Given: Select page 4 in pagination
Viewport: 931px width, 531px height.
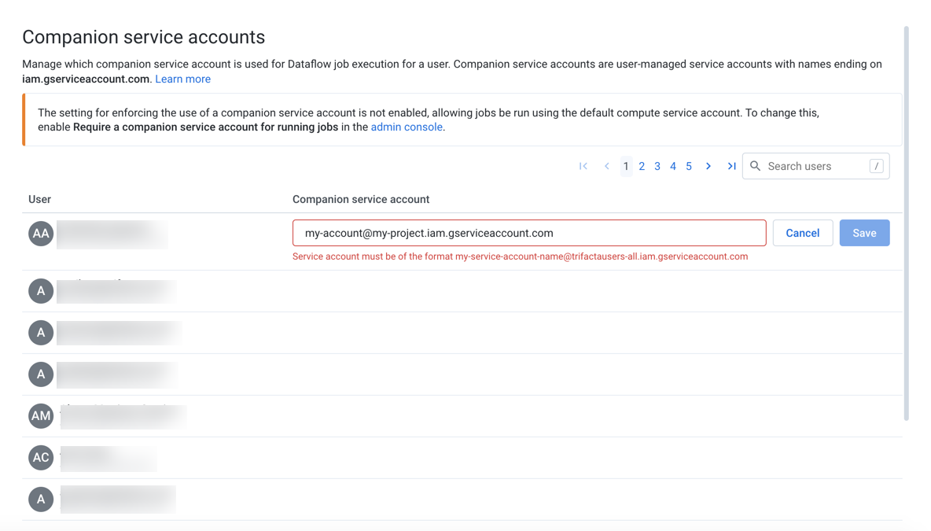Looking at the screenshot, I should pyautogui.click(x=673, y=166).
